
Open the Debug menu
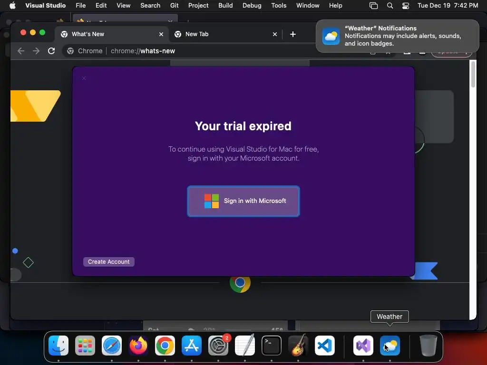[x=252, y=5]
